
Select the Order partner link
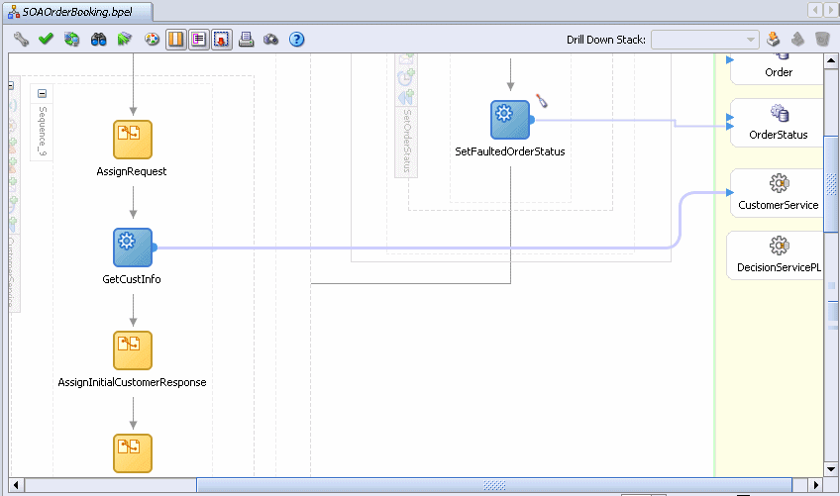point(778,68)
